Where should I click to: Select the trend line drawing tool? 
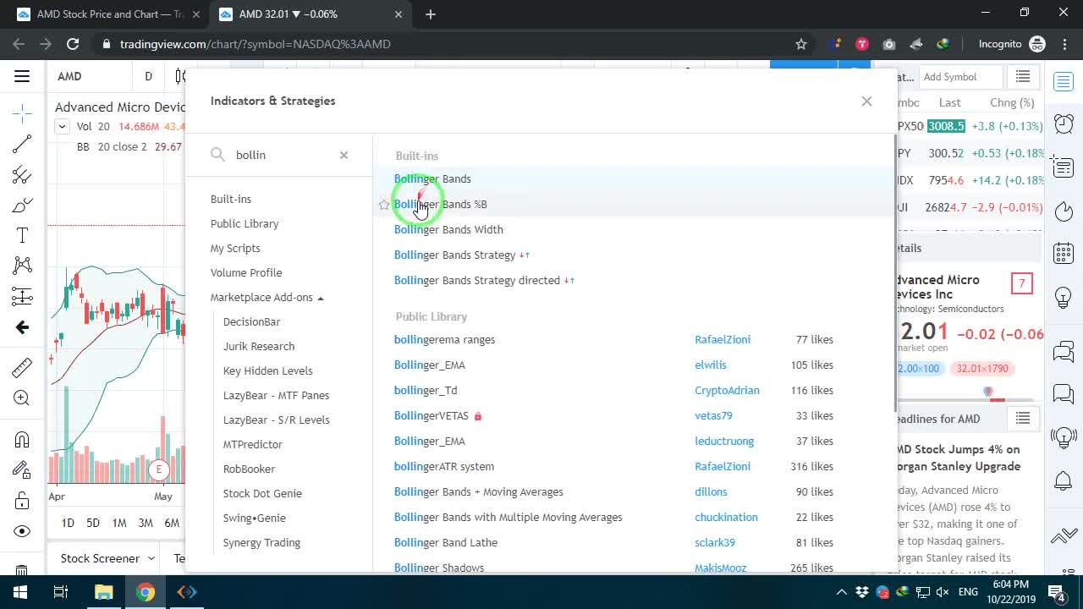(22, 144)
